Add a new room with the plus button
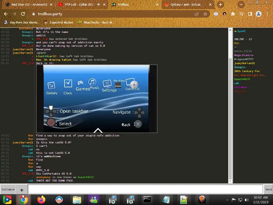The width and height of the screenshot is (273, 205). [x=22, y=190]
